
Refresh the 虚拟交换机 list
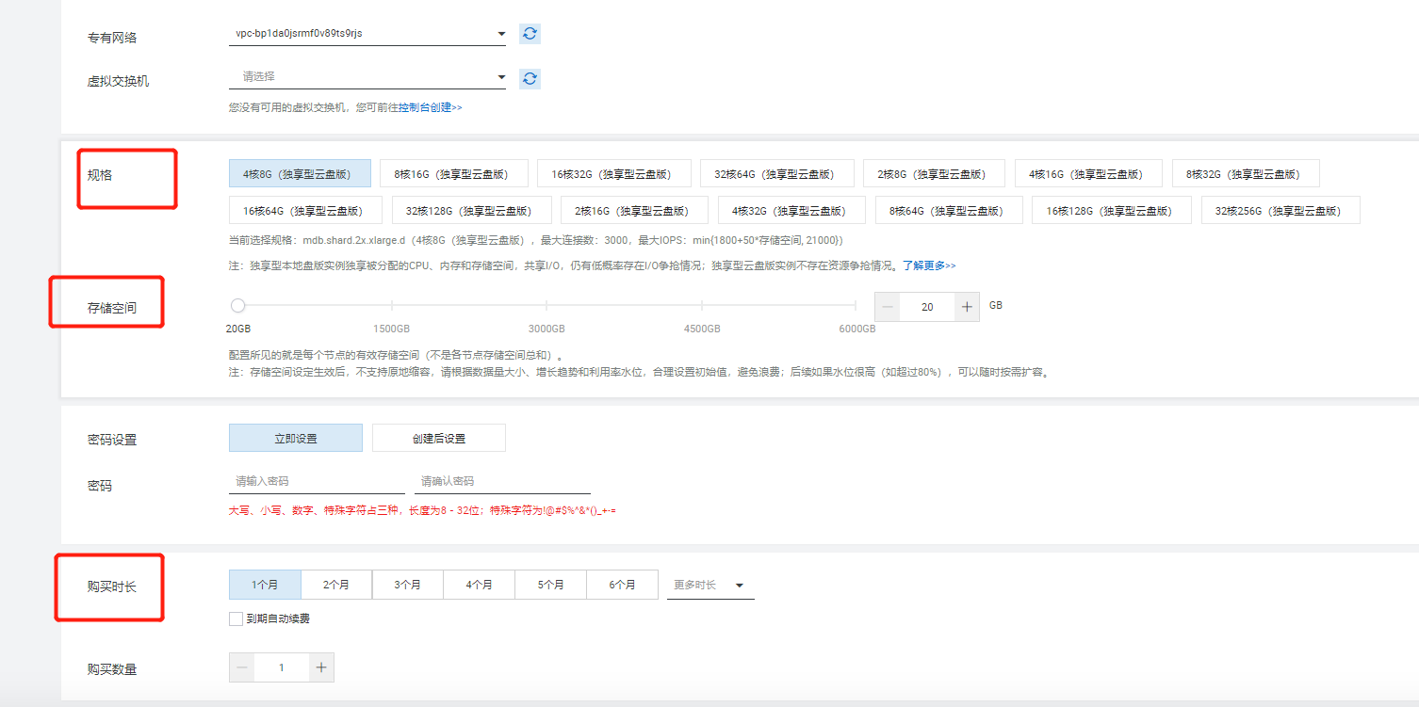tap(530, 78)
